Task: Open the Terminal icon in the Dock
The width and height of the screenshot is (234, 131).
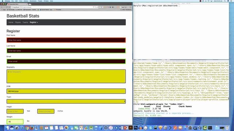Action: tap(210, 128)
